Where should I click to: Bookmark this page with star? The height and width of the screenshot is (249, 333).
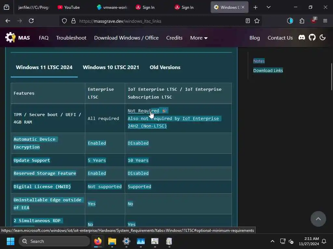(257, 21)
